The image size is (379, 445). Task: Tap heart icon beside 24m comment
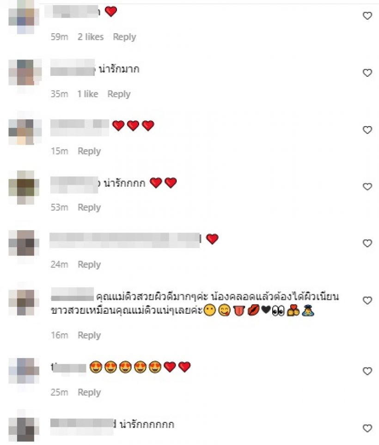point(367,243)
